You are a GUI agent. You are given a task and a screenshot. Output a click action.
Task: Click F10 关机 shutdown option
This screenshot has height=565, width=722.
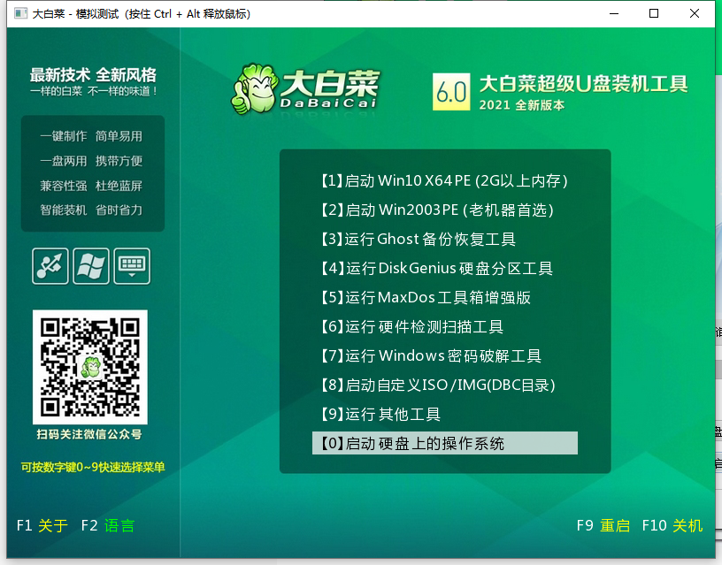(672, 525)
